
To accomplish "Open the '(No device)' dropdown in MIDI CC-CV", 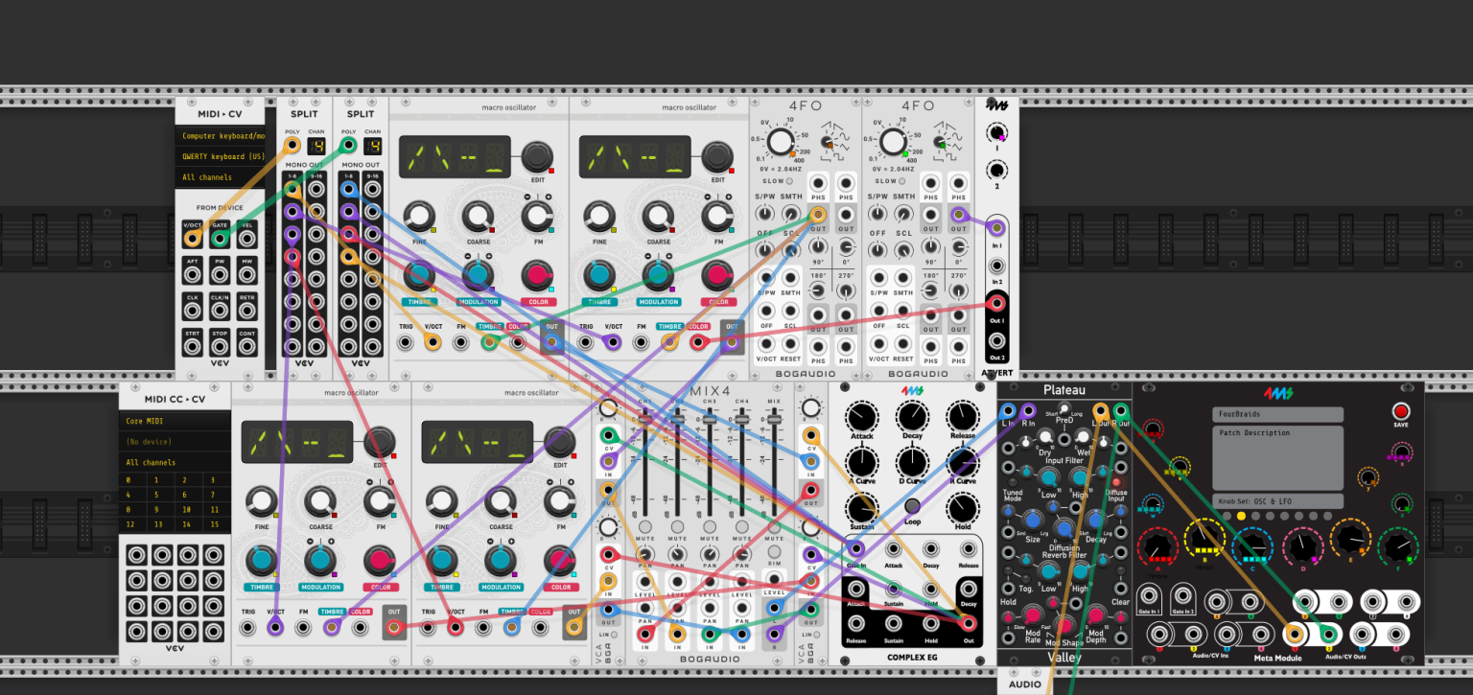I will pos(175,442).
